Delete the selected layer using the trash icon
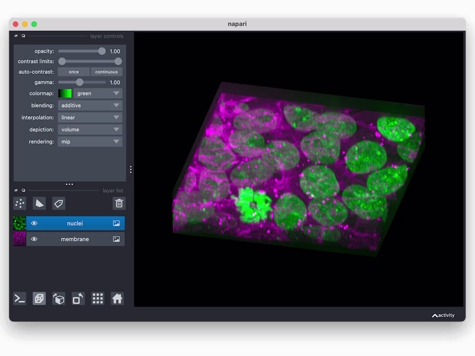 pos(119,203)
